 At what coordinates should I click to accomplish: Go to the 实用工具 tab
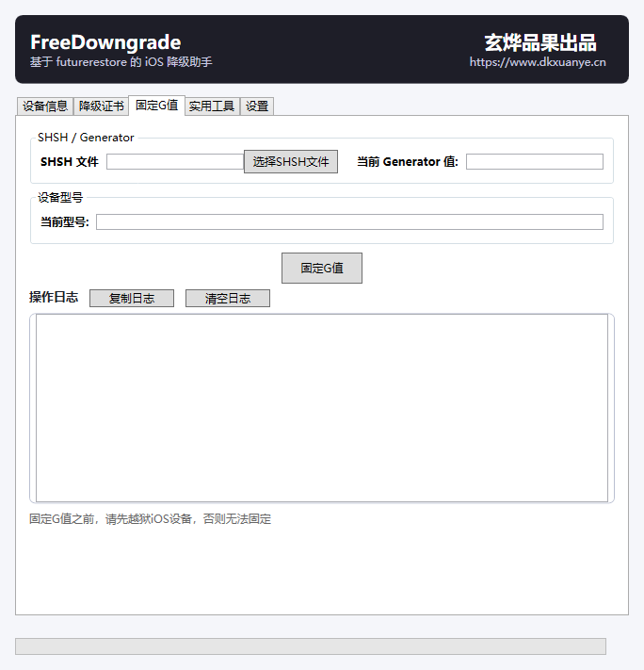pos(212,106)
